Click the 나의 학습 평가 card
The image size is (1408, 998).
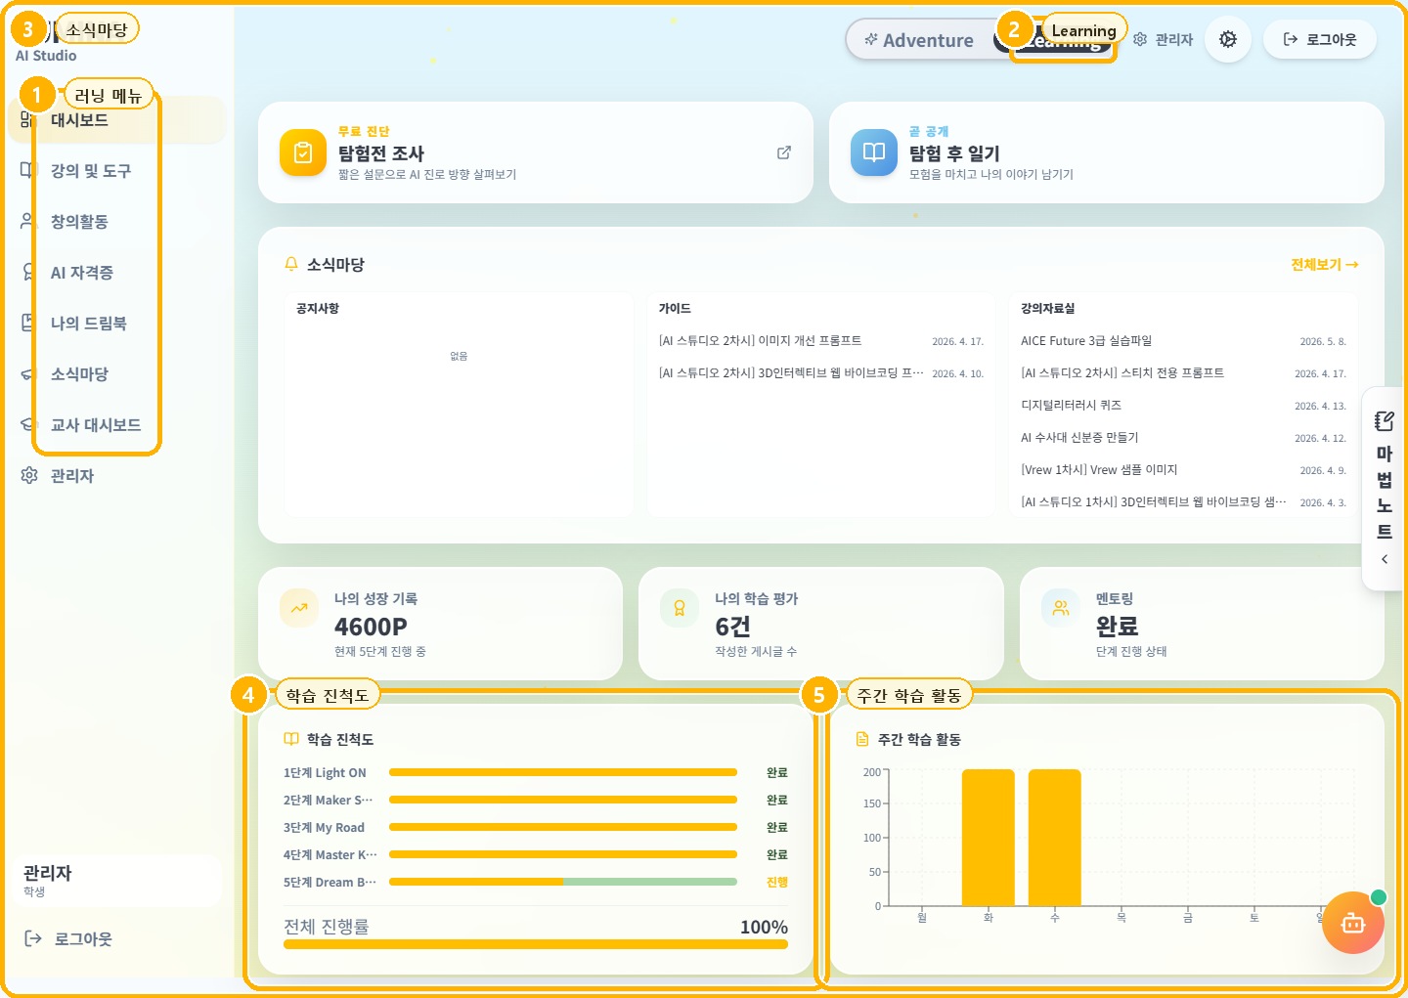click(821, 624)
